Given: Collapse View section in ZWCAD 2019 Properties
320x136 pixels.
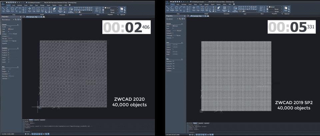Looking at the screenshot, I should 182,42.
